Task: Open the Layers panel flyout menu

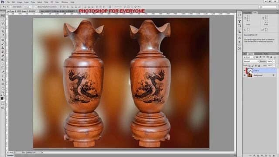Action: coord(277,54)
